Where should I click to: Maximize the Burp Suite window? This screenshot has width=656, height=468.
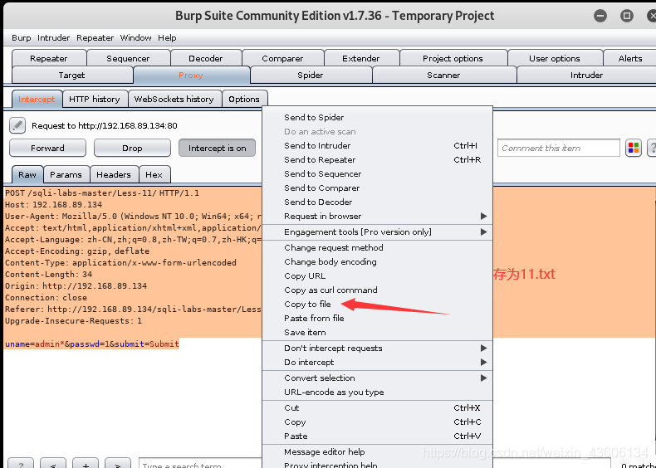(627, 16)
